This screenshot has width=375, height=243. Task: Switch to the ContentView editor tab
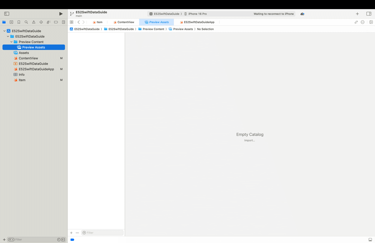(123, 22)
